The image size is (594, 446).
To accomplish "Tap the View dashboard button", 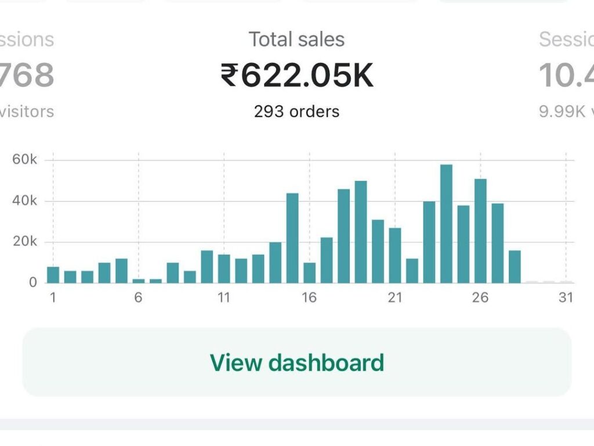I will point(296,362).
